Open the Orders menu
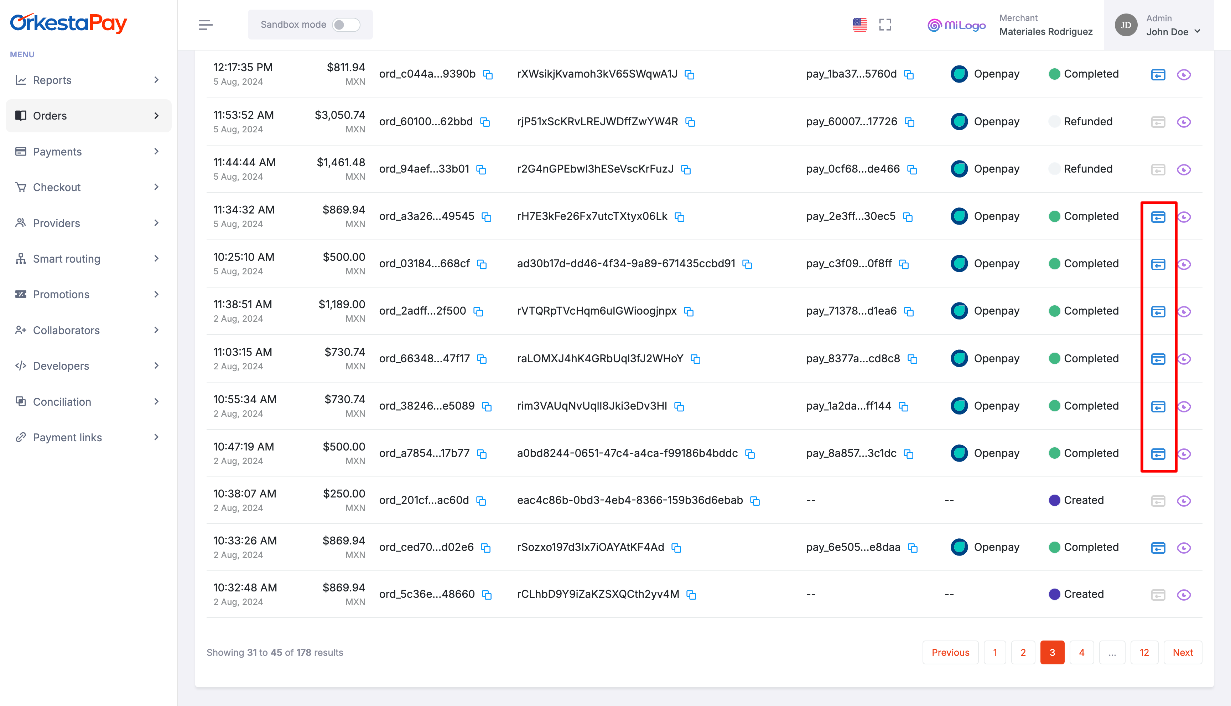This screenshot has width=1231, height=706. pyautogui.click(x=88, y=115)
